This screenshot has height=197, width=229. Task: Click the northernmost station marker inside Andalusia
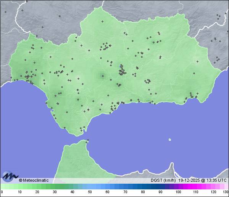102,21
